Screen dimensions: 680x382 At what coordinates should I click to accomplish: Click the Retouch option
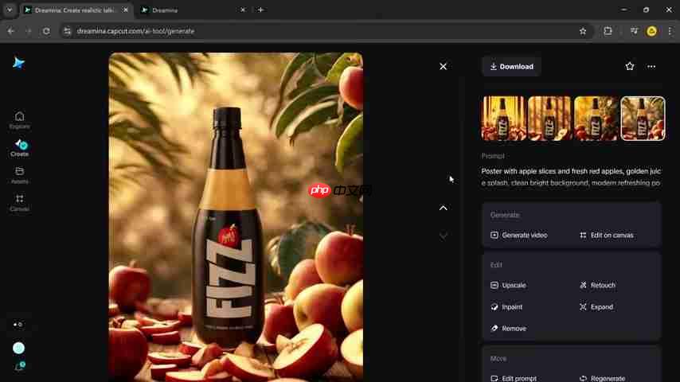[x=598, y=286]
